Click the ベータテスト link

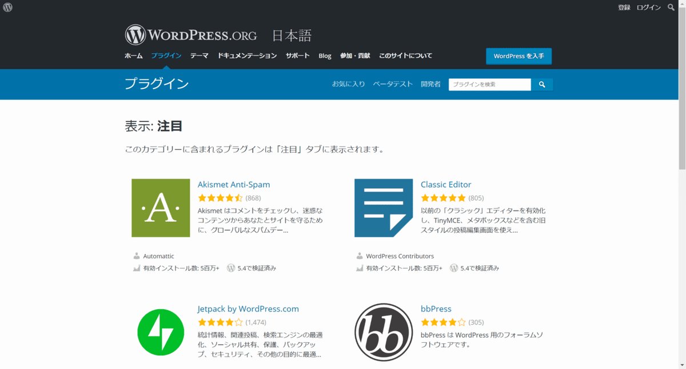(393, 84)
